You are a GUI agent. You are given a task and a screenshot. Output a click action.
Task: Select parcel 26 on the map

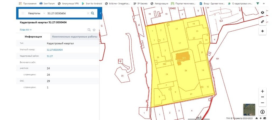pyautogui.click(x=185, y=71)
